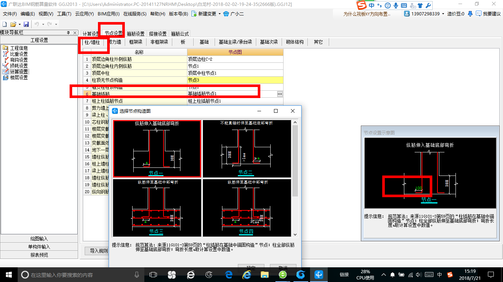Switch to 搭接设置 tab

158,34
